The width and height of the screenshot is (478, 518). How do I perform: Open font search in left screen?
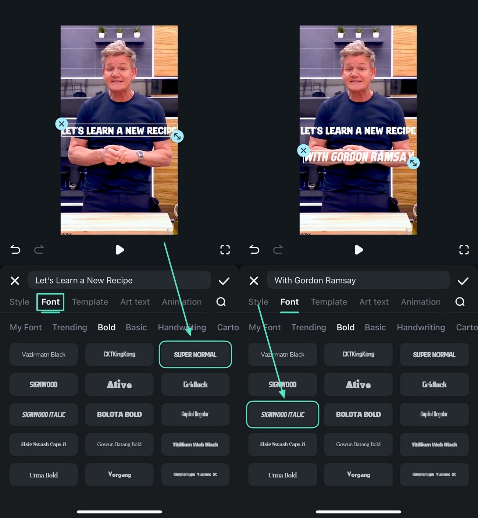221,302
